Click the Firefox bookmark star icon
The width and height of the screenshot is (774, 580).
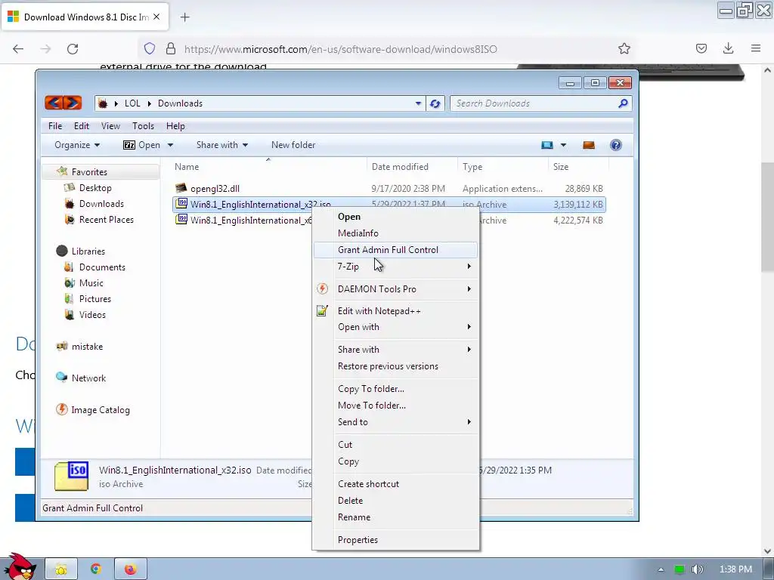click(624, 48)
